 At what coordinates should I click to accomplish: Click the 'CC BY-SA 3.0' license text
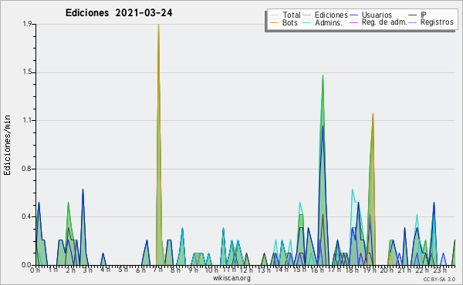tap(439, 279)
